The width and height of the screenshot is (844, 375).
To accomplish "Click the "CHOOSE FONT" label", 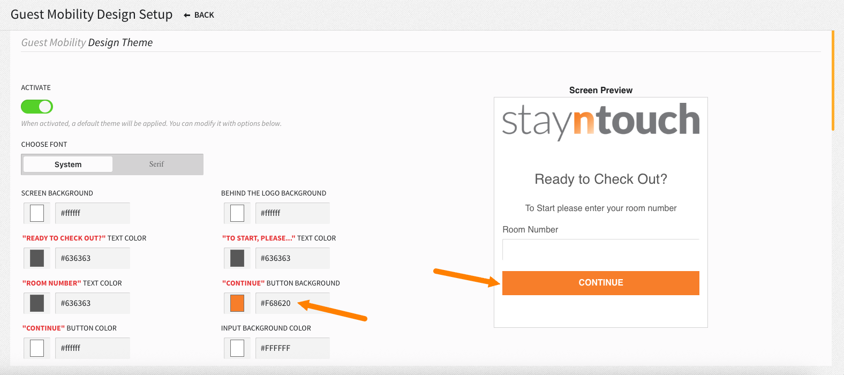I will [x=44, y=145].
